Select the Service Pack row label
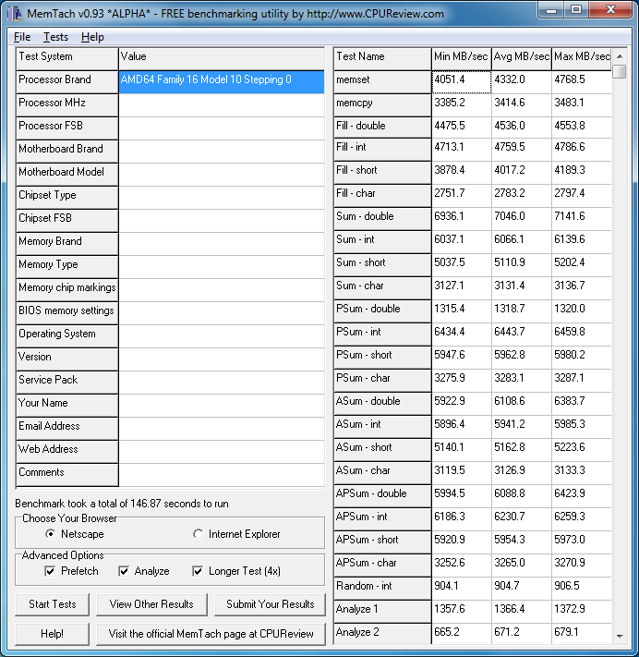The image size is (639, 657). 67,383
